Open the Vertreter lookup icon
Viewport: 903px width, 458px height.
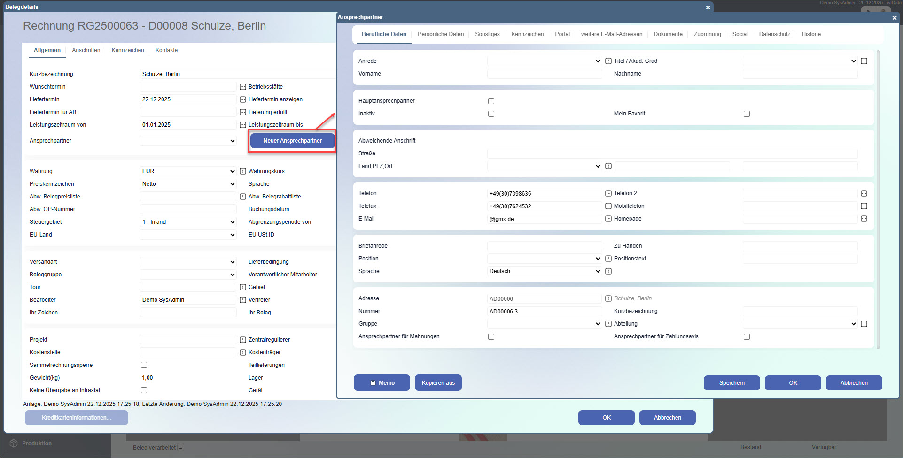point(242,299)
